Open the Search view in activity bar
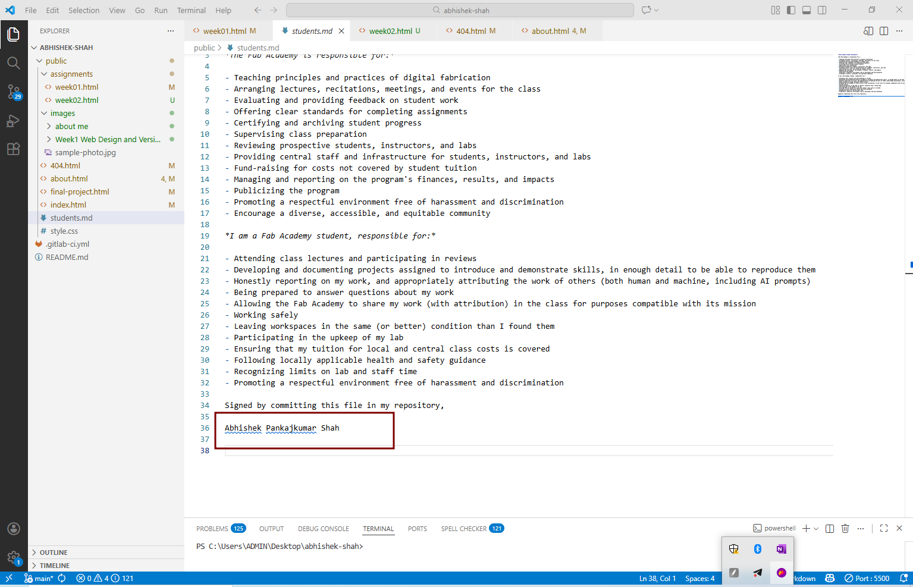The image size is (913, 587). (x=14, y=63)
